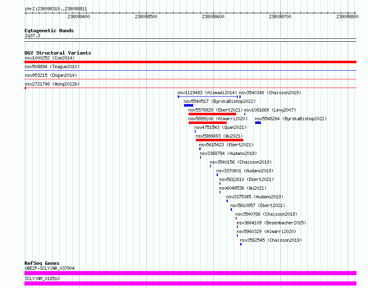This screenshot has width=368, height=288.
Task: Open the nsv3368784 (Audano2019) label
Action: (228, 153)
